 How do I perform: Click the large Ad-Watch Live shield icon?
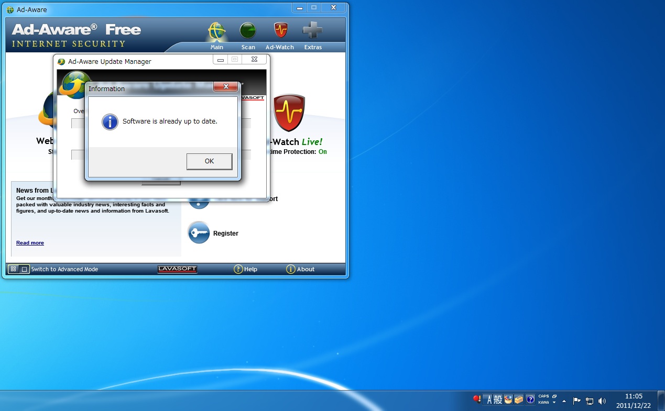pyautogui.click(x=289, y=113)
